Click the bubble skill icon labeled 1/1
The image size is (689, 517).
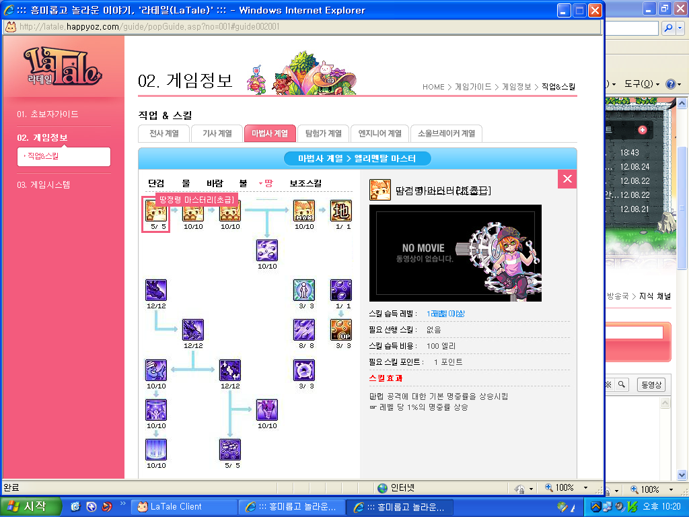pos(341,290)
